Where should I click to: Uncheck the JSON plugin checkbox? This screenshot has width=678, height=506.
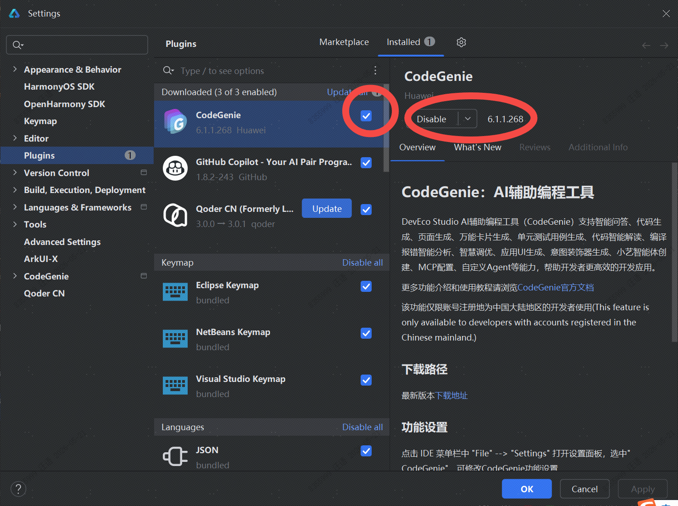pos(366,451)
